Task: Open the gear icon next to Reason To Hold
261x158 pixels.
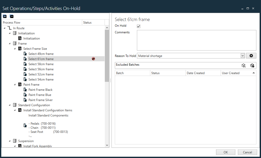Action: click(x=251, y=56)
